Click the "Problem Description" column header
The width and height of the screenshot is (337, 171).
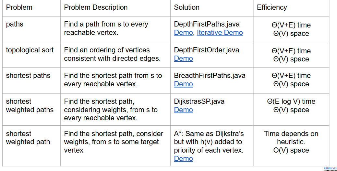click(96, 7)
